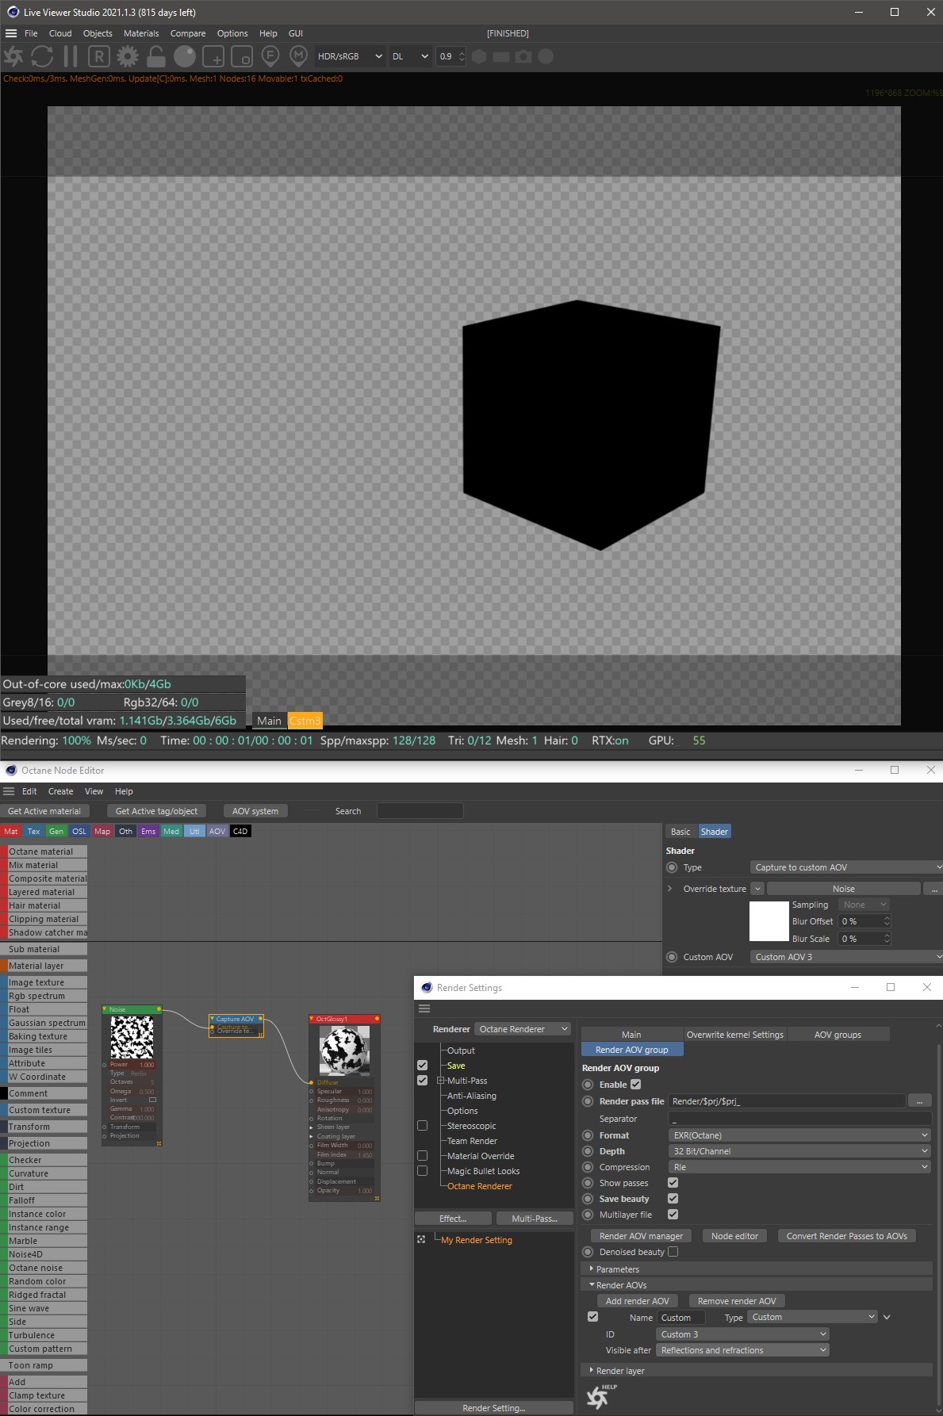Enable the Material Override checkbox
This screenshot has width=943, height=1416.
(422, 1155)
